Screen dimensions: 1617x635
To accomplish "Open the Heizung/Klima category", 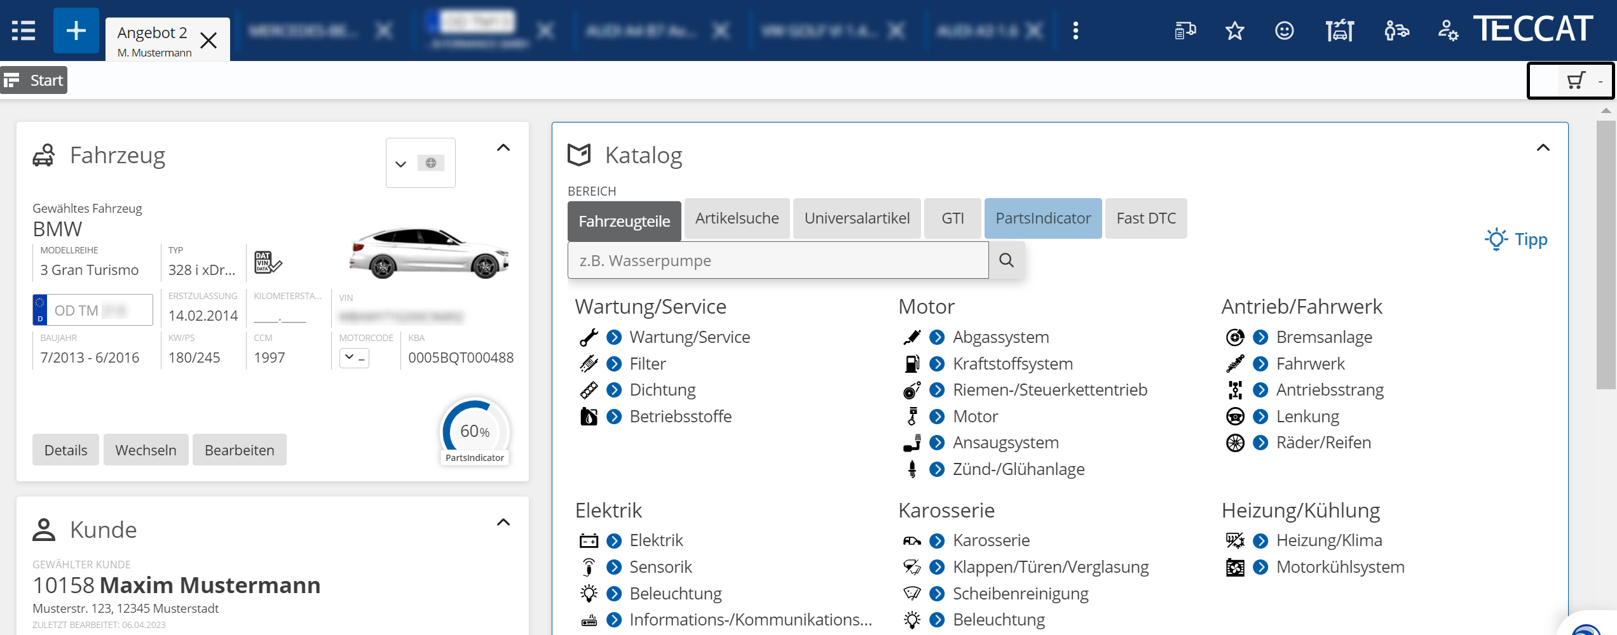I will (1329, 540).
